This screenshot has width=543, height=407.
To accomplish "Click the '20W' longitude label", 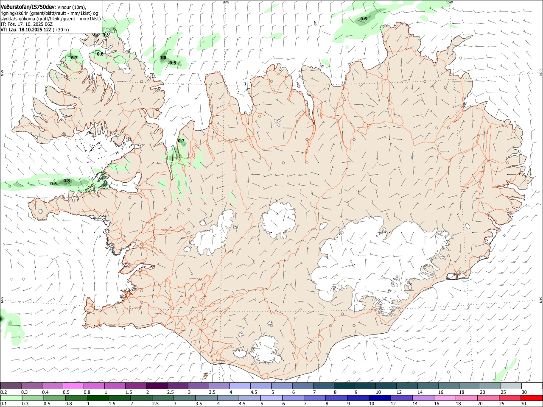I will (226, 2).
